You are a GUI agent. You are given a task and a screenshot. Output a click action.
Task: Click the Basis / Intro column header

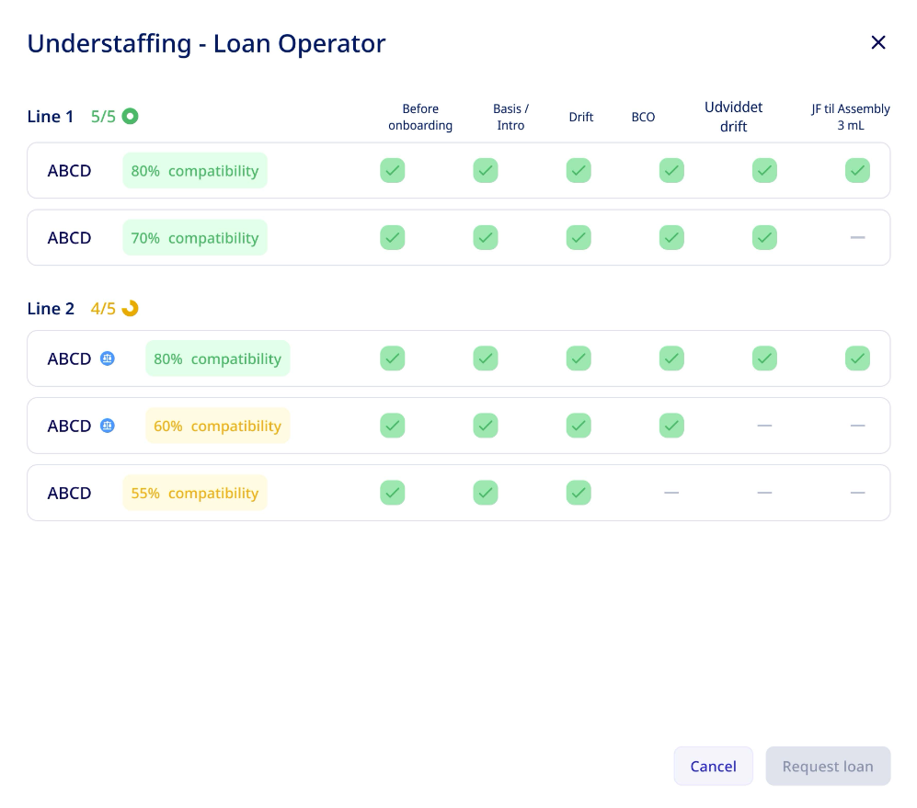tap(510, 117)
